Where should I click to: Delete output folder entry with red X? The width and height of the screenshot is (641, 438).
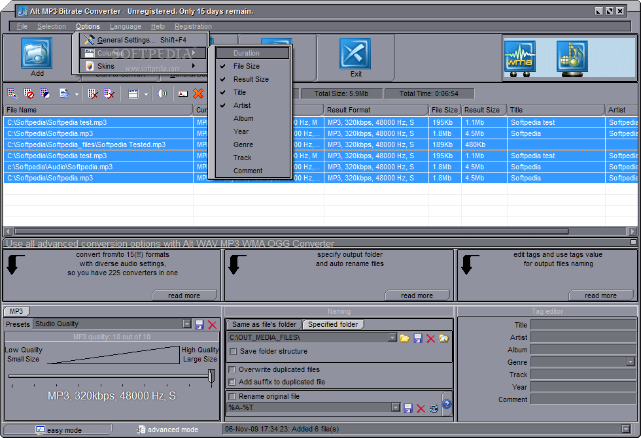(x=430, y=338)
